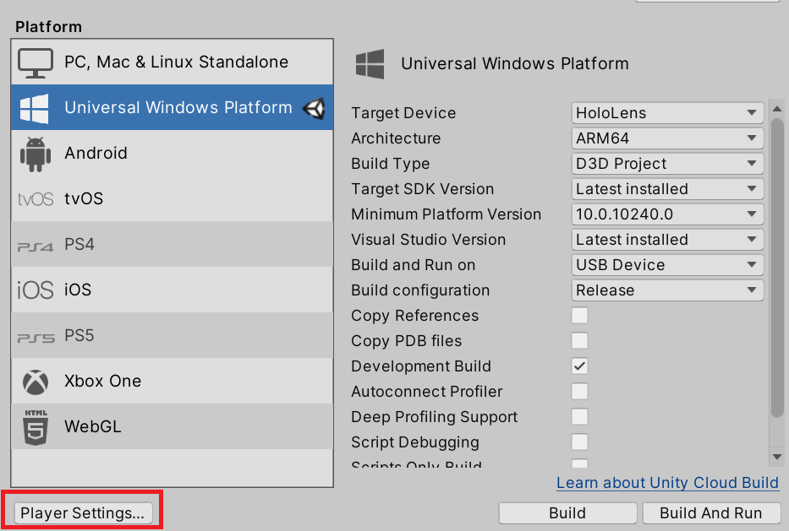Screen dimensions: 789x531
Task: Click the PS5 logo icon
Action: tap(36, 338)
